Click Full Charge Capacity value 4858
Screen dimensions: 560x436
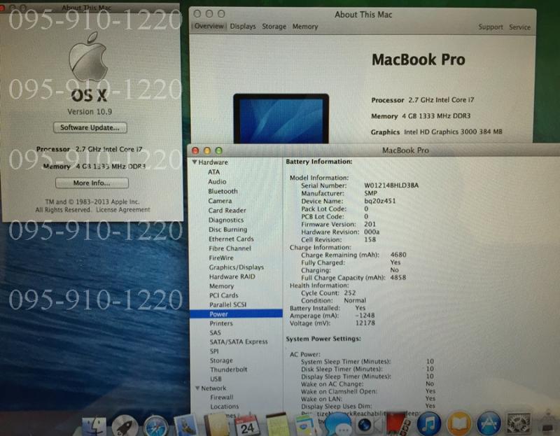[398, 277]
